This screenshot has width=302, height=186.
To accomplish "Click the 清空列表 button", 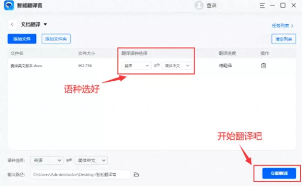I will [x=283, y=39].
